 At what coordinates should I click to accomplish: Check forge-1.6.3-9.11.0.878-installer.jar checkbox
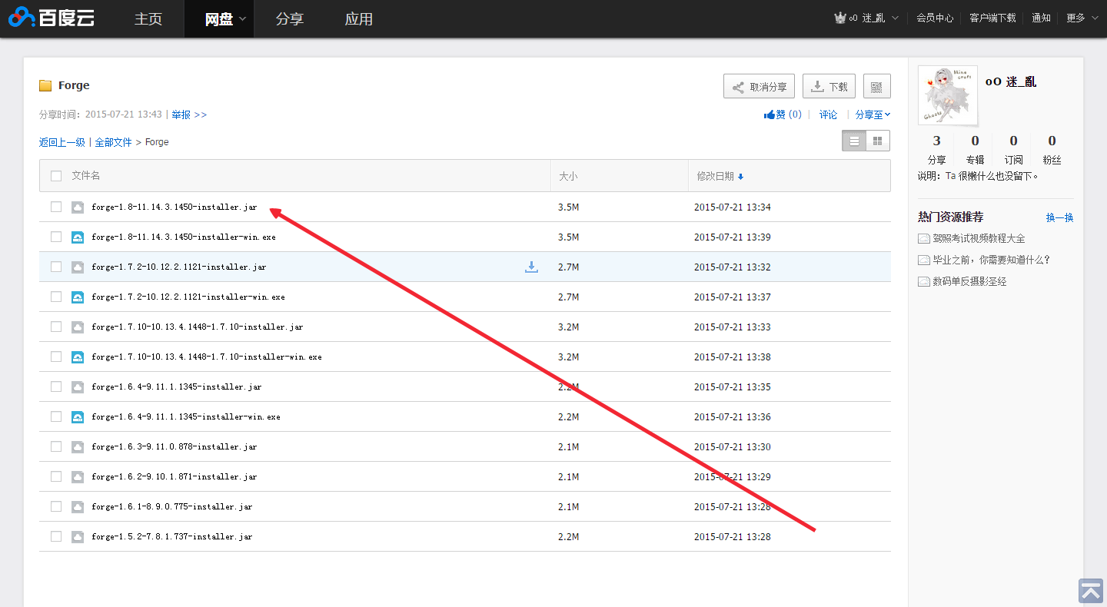pyautogui.click(x=56, y=446)
